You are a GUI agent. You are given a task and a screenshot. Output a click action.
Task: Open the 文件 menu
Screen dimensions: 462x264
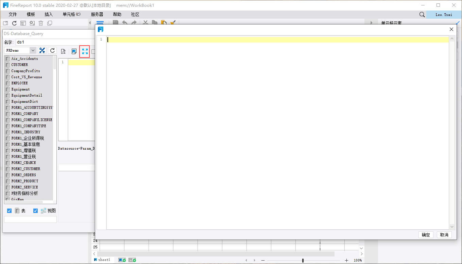tap(13, 15)
